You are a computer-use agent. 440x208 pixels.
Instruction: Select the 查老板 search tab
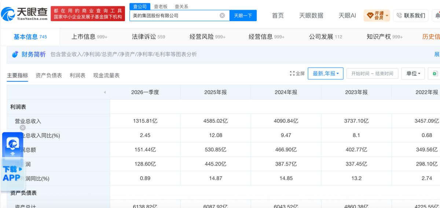[x=161, y=7]
